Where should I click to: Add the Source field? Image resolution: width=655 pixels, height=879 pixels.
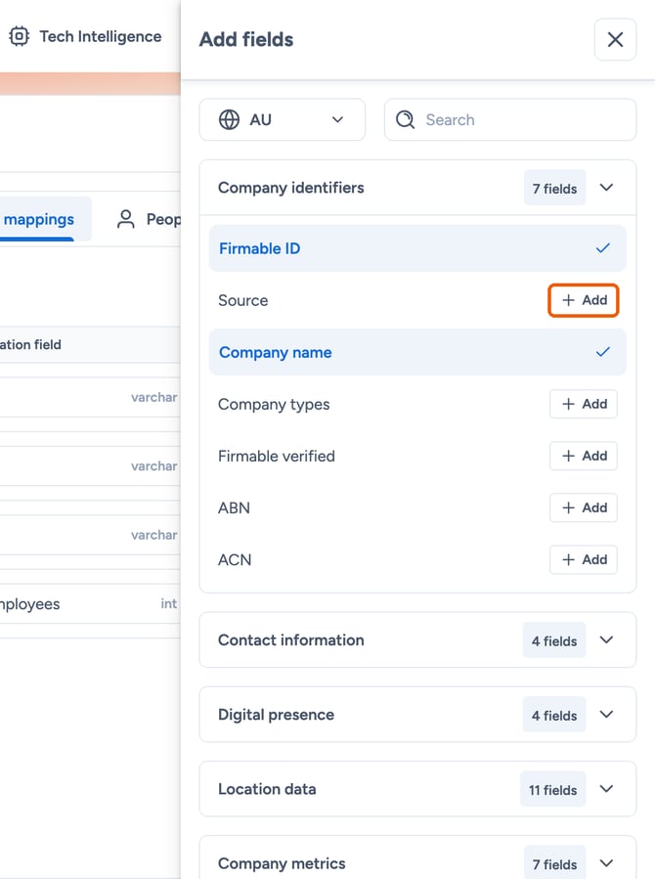[x=584, y=300]
